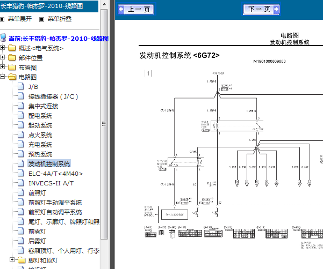323x269 pixels.
Task: Click 菜单折叠 to collapse all menus
Action: (x=60, y=19)
